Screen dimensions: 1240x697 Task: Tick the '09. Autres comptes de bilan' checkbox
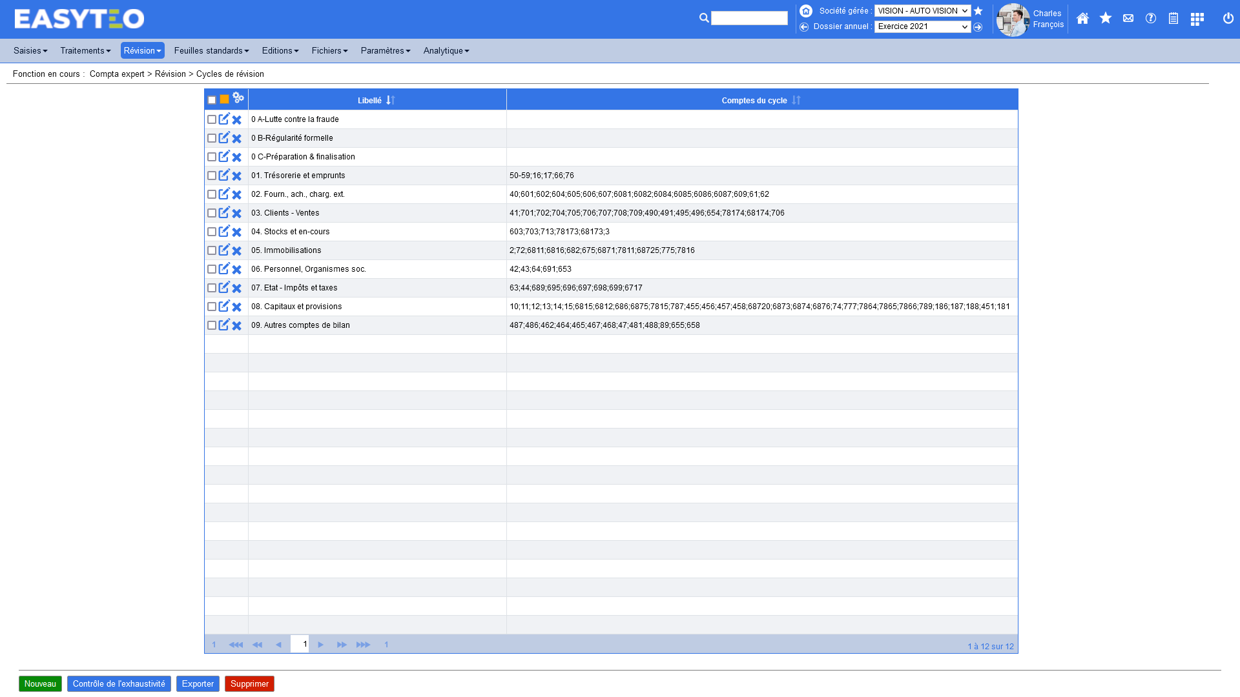click(212, 325)
